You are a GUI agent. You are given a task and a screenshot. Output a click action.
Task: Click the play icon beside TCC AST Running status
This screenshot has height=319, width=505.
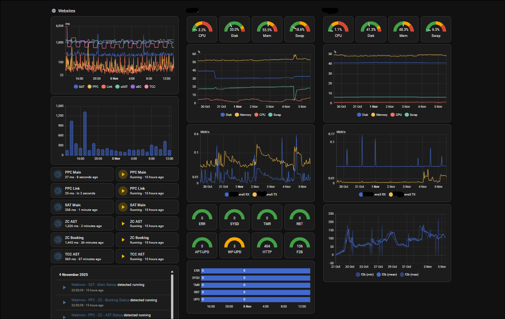click(123, 256)
